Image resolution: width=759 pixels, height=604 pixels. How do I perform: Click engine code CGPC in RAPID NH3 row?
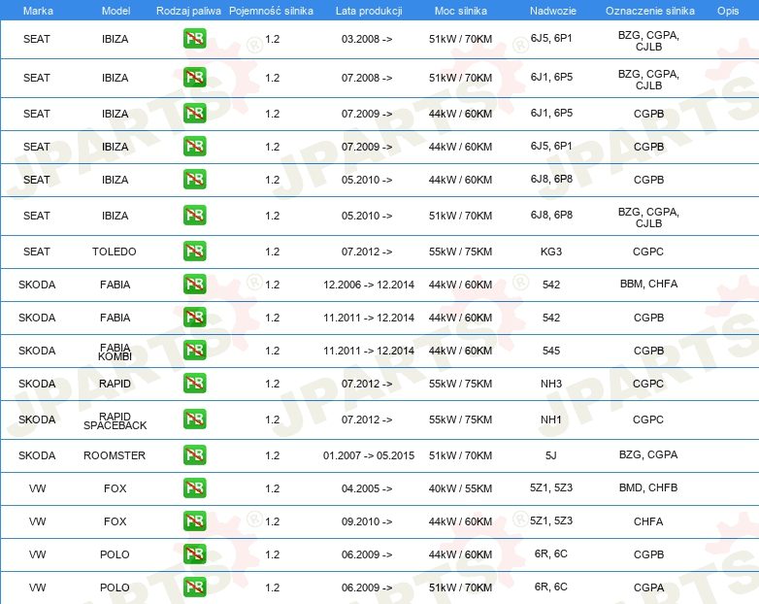[x=648, y=384]
